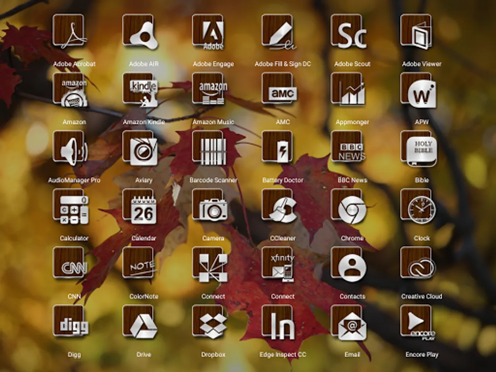This screenshot has width=496, height=372.
Task: Launch the Camera app icon
Action: point(209,205)
